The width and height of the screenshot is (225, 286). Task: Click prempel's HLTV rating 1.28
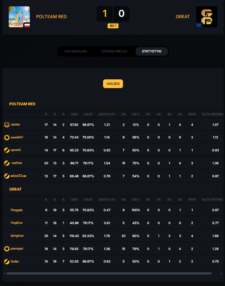(x=215, y=249)
